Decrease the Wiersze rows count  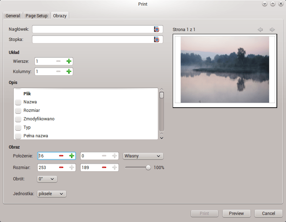[58, 61]
